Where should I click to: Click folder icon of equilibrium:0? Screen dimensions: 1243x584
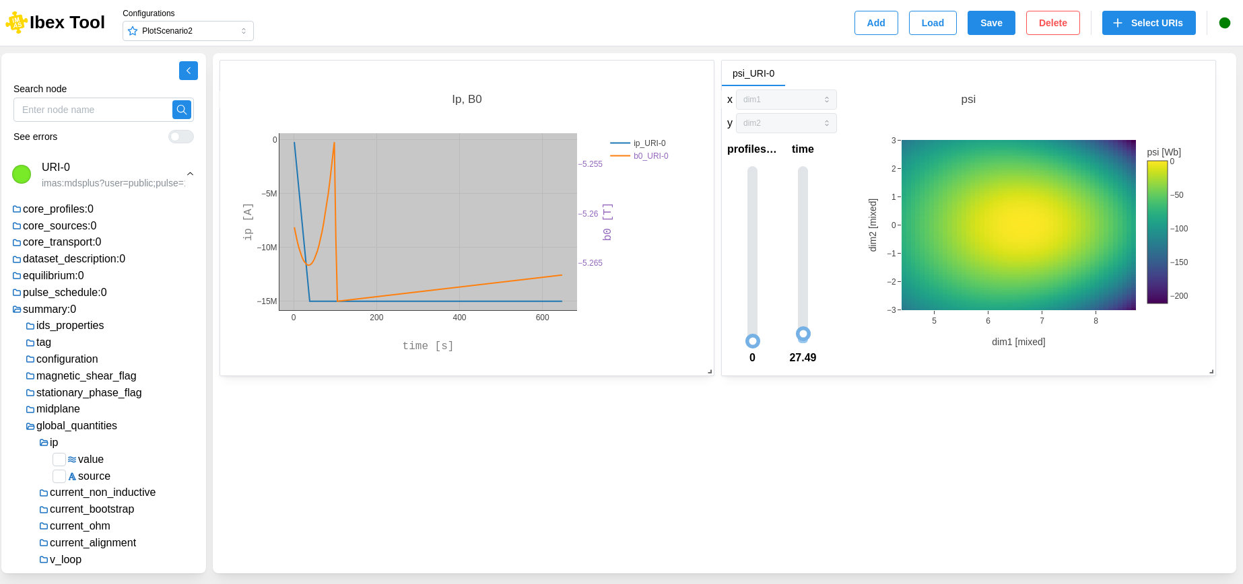coord(17,276)
